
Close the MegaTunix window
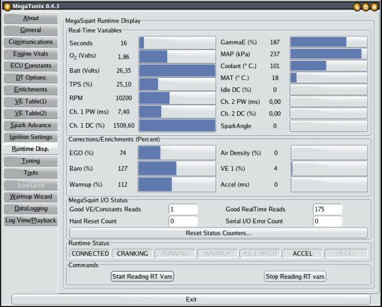coord(374,7)
